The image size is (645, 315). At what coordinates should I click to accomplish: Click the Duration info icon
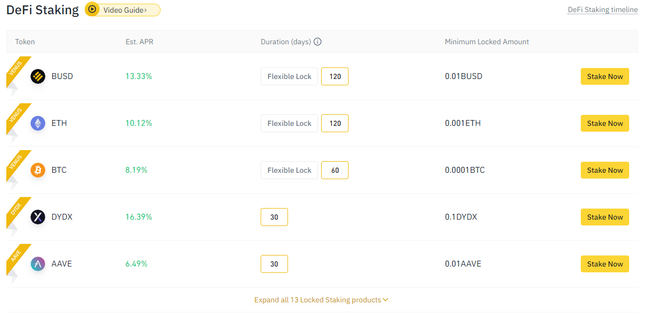click(317, 42)
